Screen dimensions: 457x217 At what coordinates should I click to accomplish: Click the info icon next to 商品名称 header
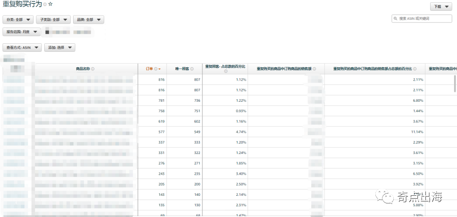(93, 69)
